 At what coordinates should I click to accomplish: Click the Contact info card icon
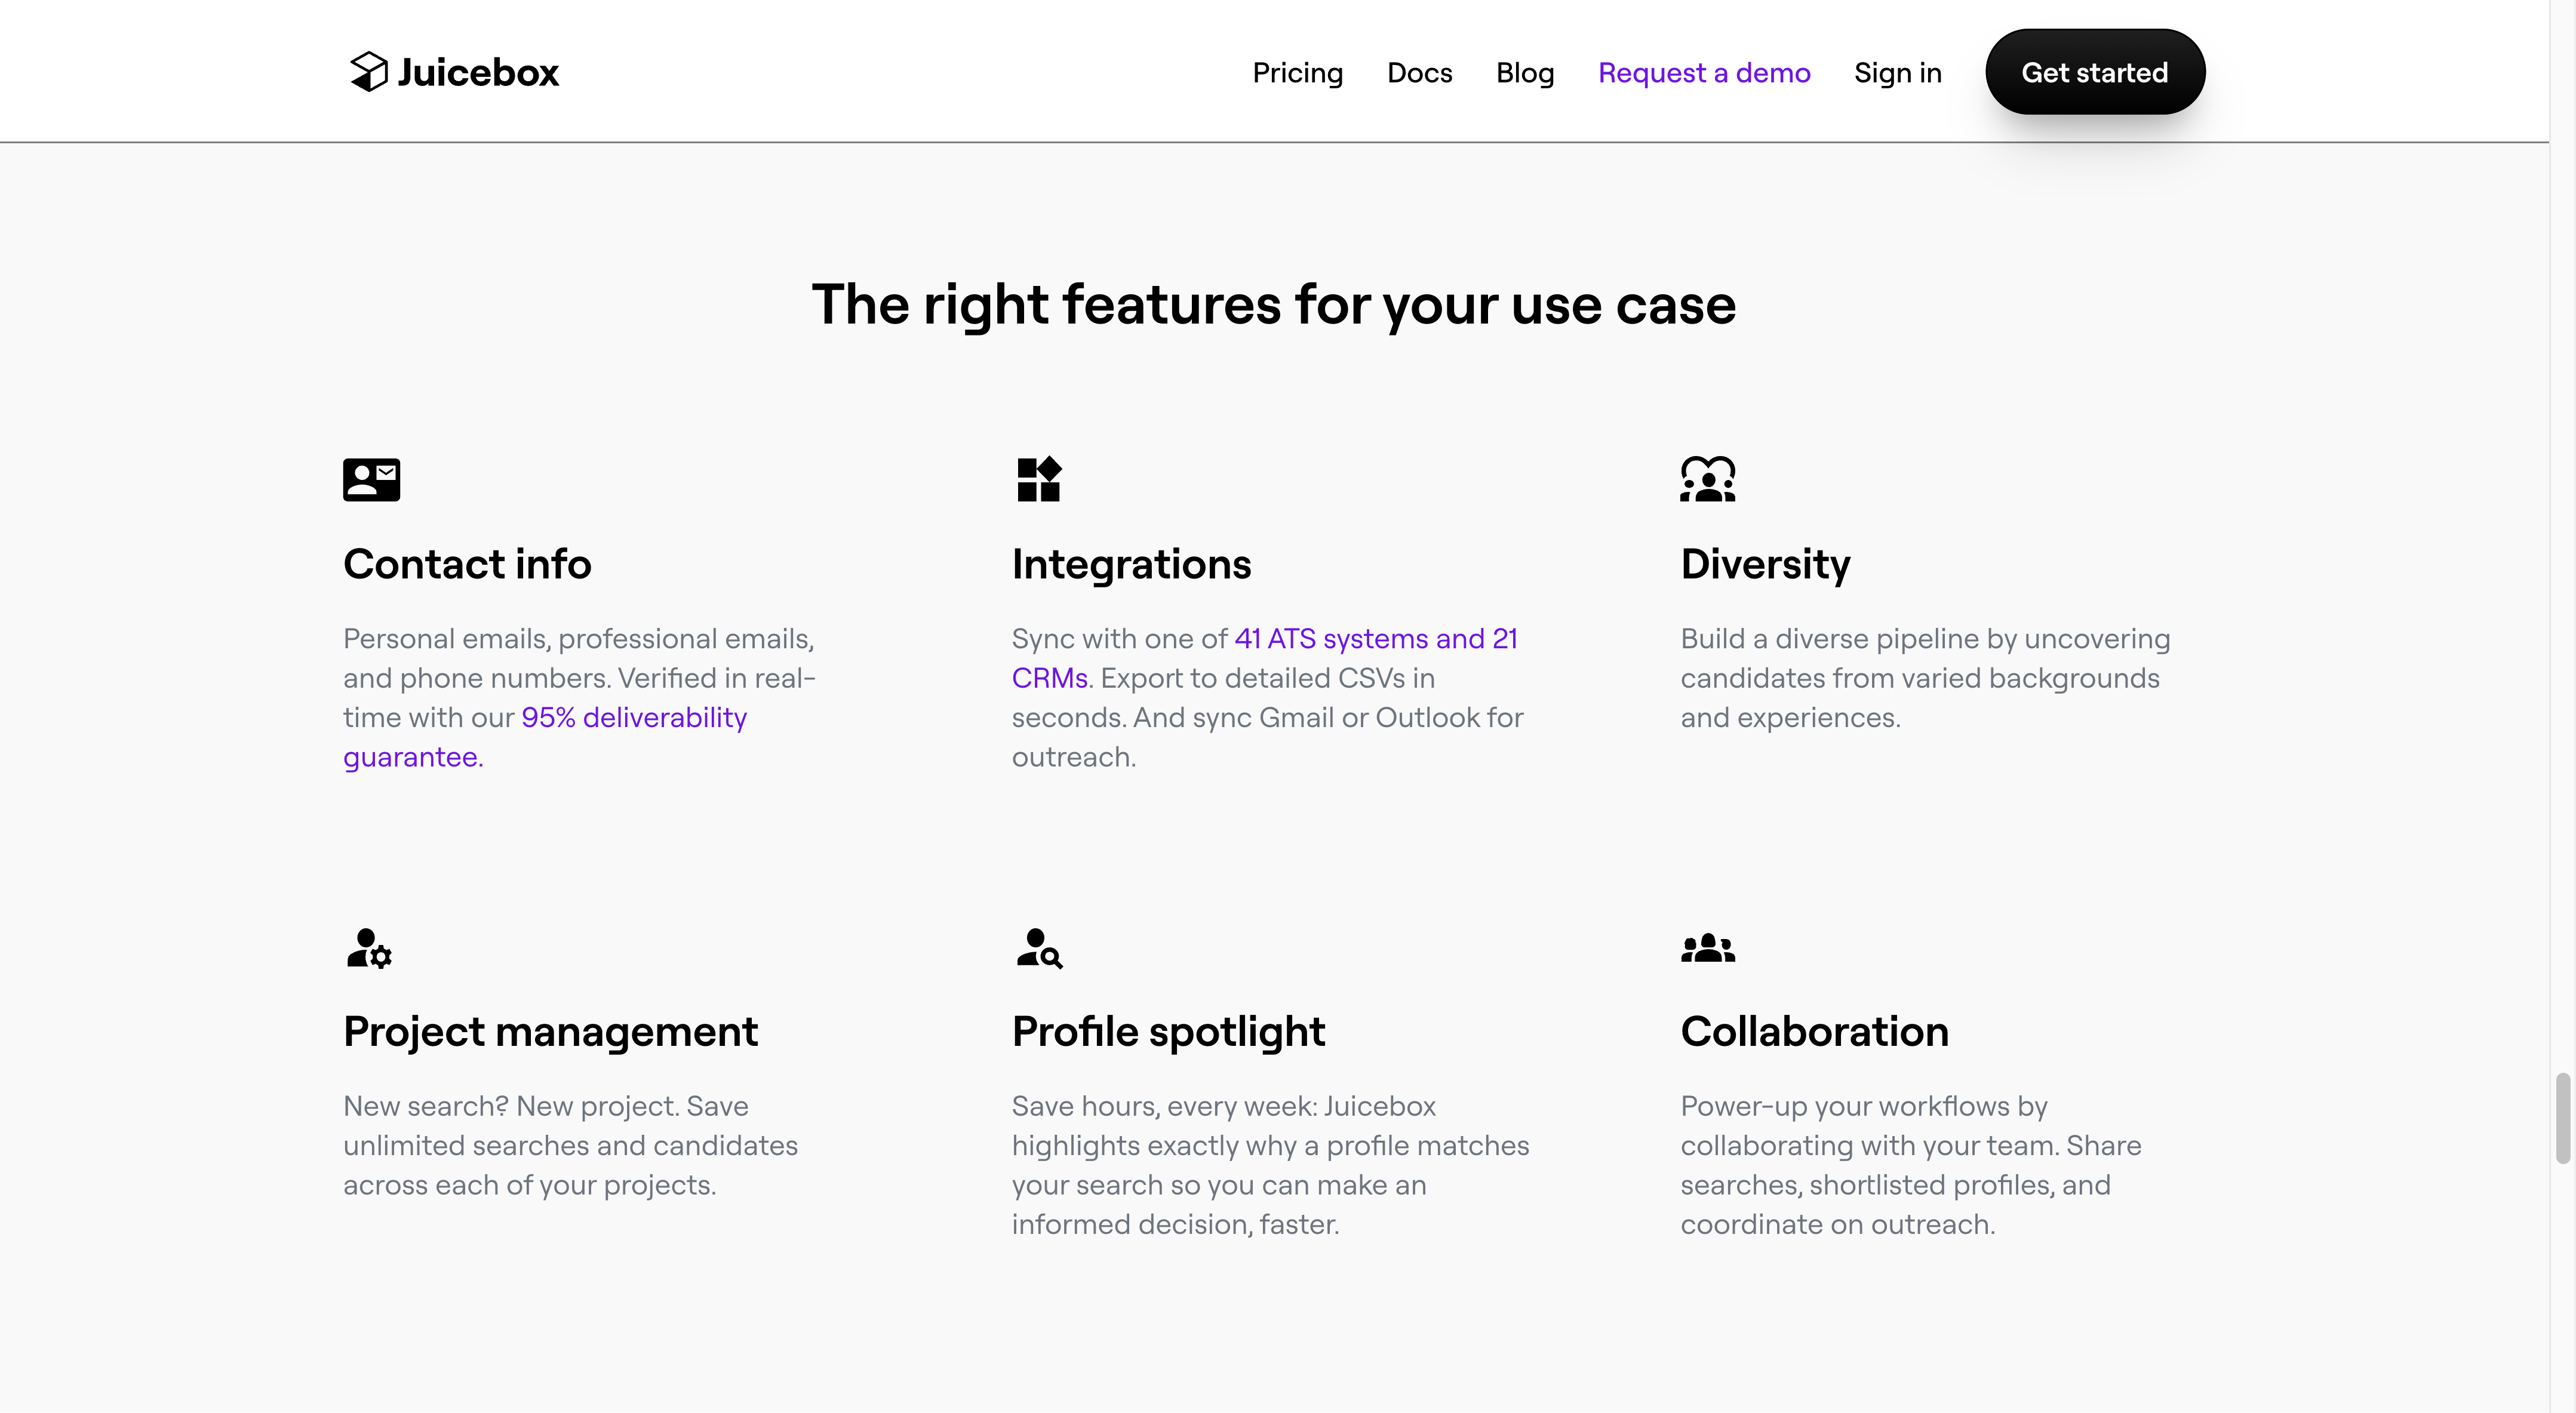click(x=371, y=480)
